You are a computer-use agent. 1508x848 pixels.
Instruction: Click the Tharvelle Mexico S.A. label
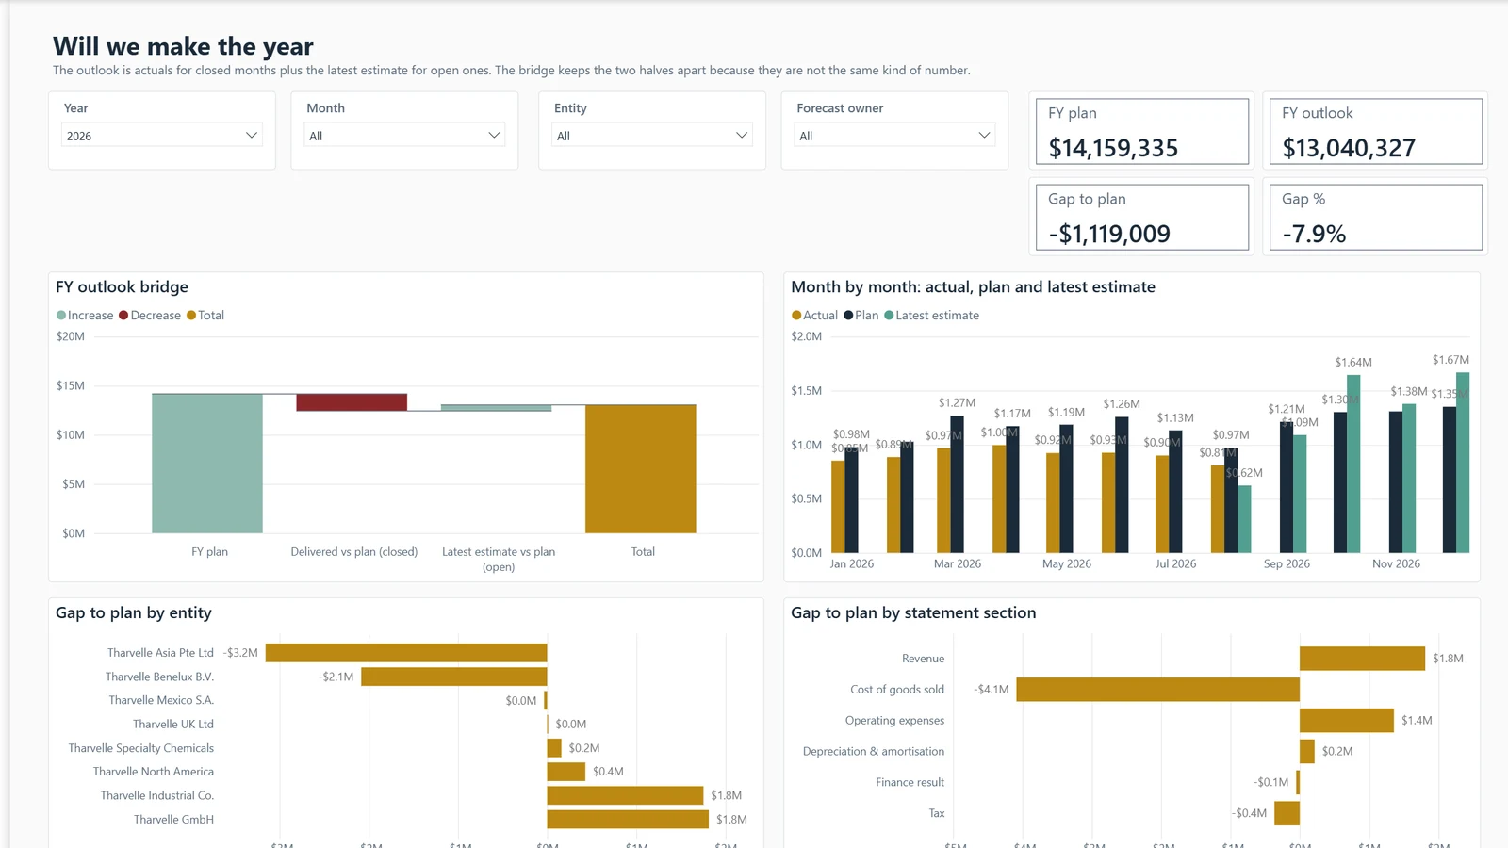161,700
